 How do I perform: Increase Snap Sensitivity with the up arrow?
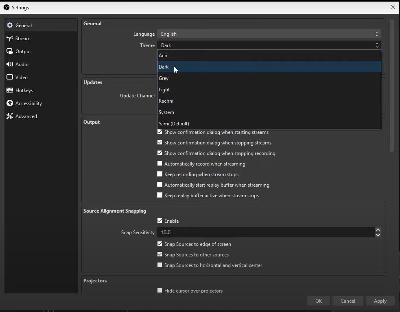[x=377, y=230]
